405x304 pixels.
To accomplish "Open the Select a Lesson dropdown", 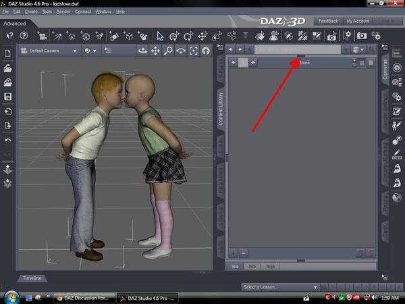I will [x=277, y=287].
